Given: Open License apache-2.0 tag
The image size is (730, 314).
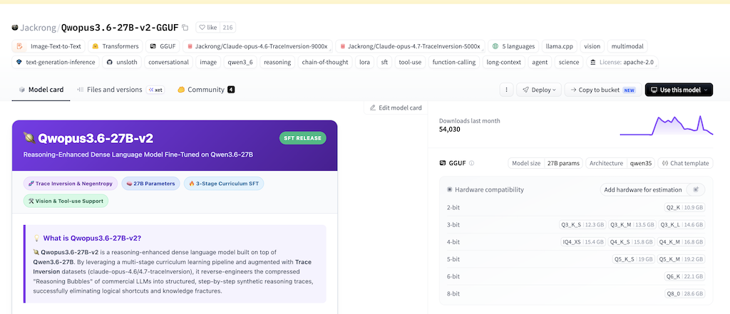Looking at the screenshot, I should 622,62.
